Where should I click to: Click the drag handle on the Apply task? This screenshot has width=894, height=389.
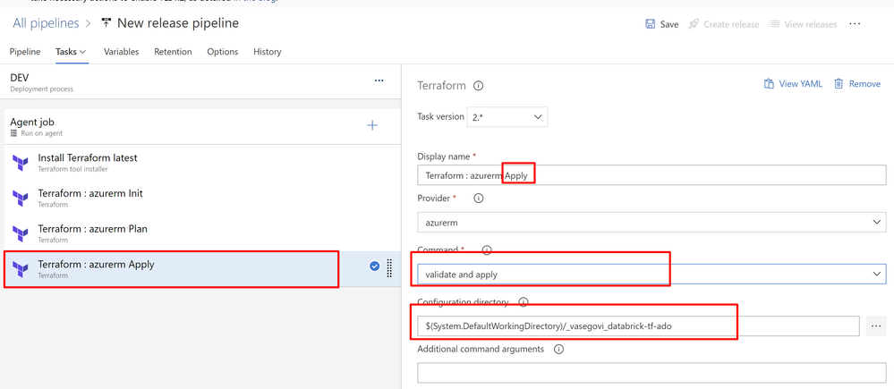point(390,267)
